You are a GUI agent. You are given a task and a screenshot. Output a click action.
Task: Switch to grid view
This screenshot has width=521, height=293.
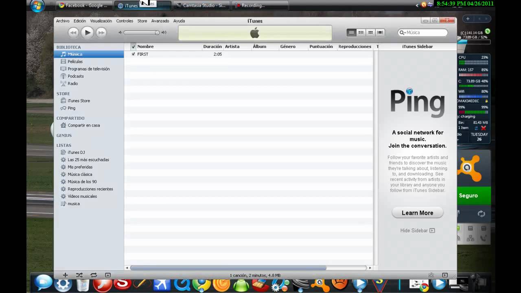pyautogui.click(x=370, y=33)
